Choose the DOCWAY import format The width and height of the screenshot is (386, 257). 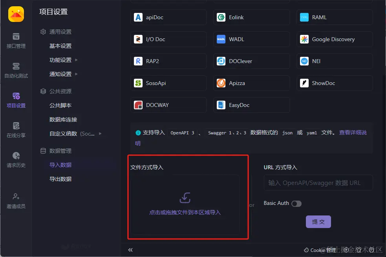tap(168, 105)
